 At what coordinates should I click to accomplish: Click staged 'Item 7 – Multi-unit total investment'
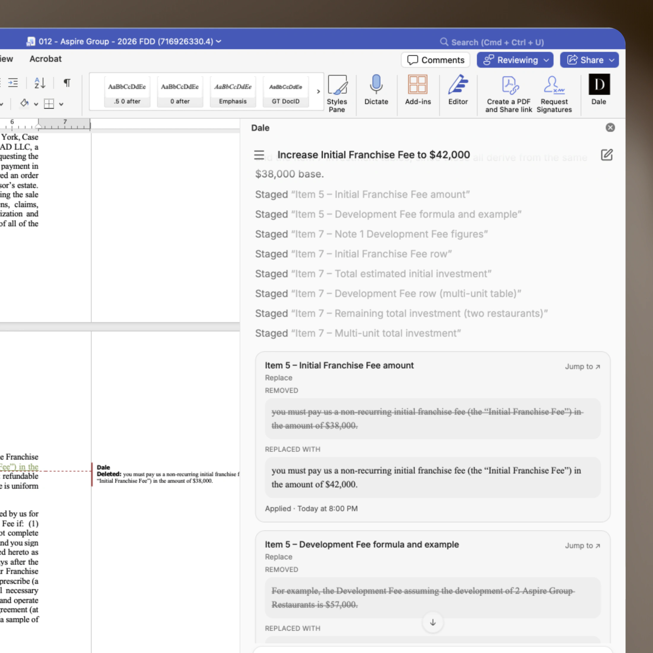click(358, 333)
